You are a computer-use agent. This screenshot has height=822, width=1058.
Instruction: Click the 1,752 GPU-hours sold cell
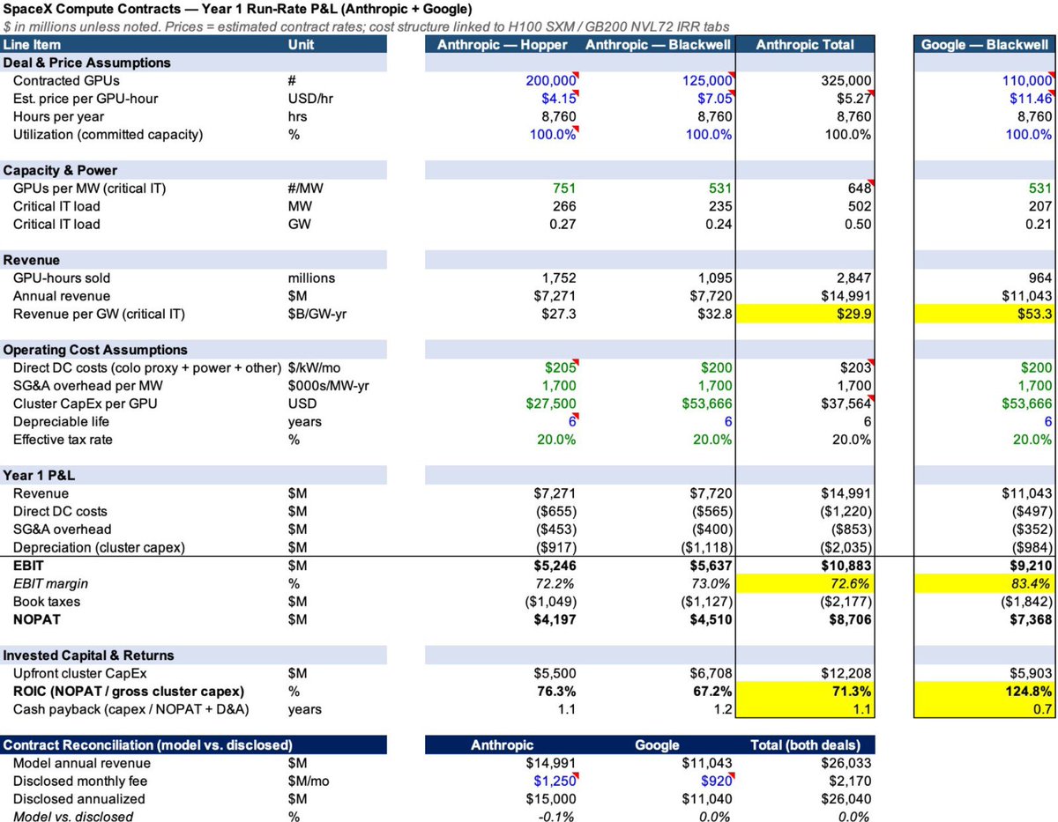(558, 278)
